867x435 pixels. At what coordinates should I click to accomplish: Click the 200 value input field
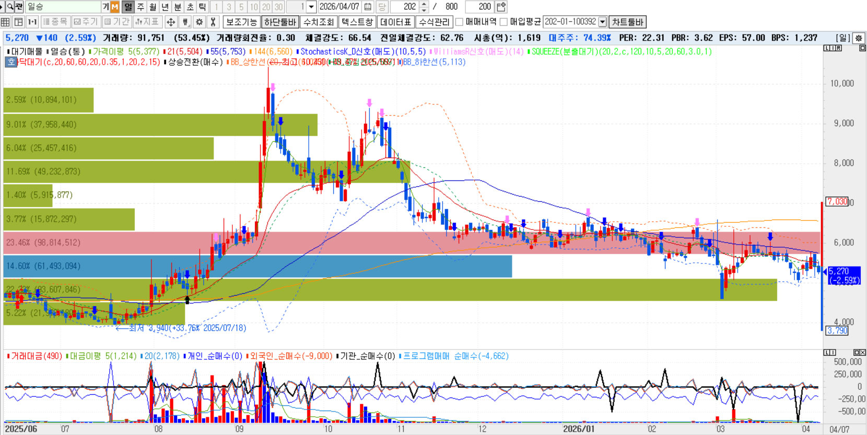[479, 7]
